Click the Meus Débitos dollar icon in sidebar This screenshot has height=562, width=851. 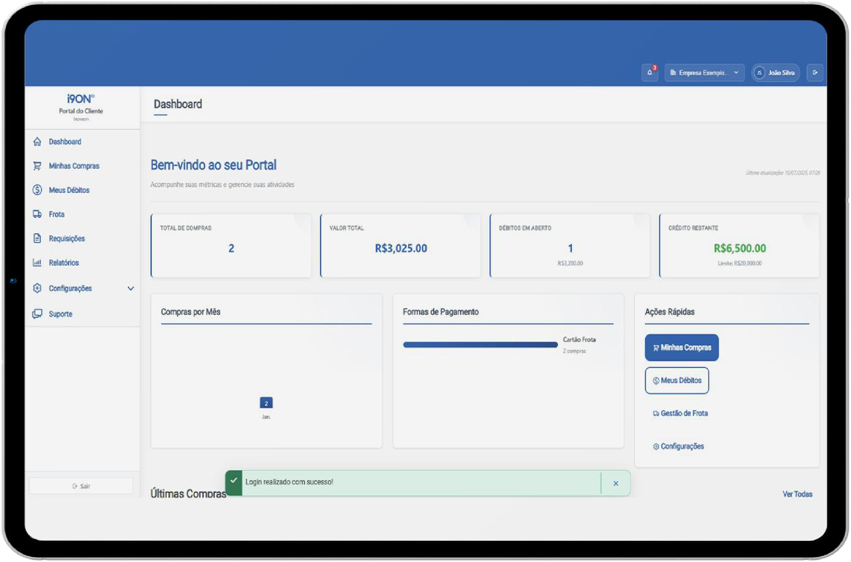coord(37,190)
